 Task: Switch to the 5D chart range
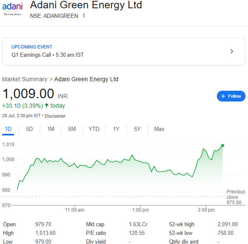click(29, 129)
